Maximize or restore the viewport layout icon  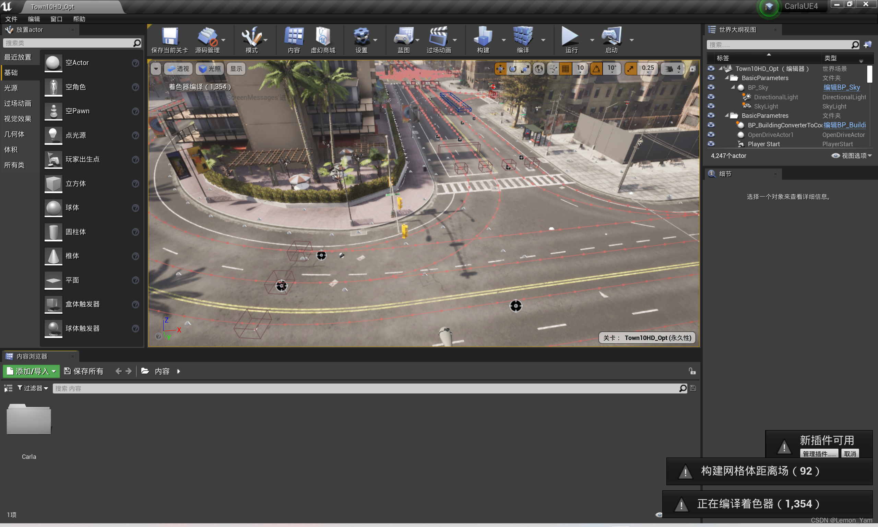693,69
